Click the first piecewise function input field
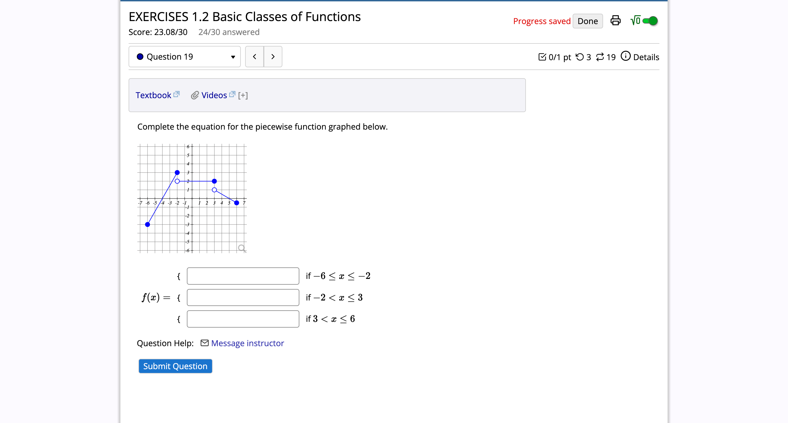The width and height of the screenshot is (788, 423). click(243, 276)
